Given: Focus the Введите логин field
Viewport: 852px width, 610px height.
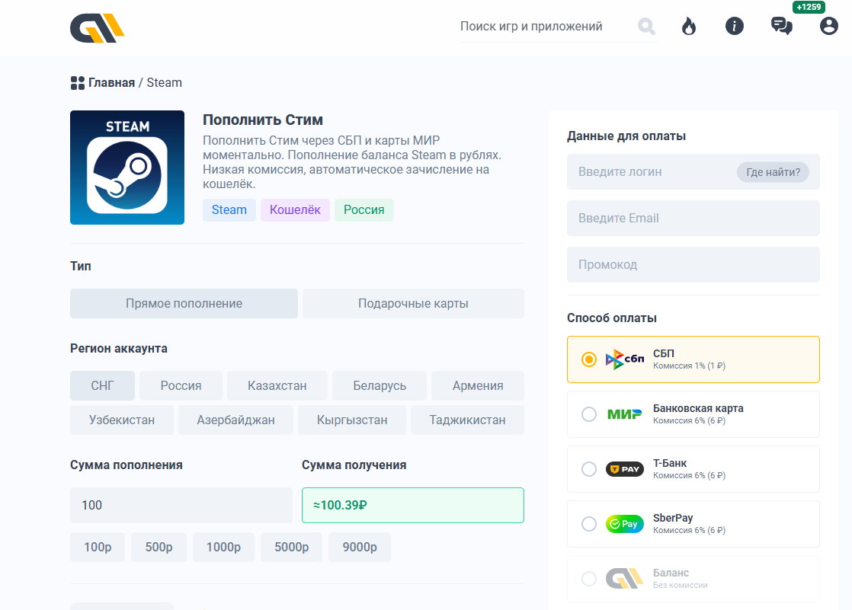Looking at the screenshot, I should click(x=693, y=171).
